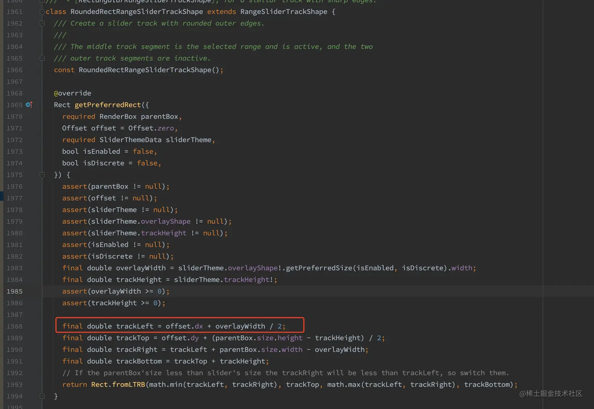Click the comment fold end marker at line 1965
The image size is (594, 409).
point(42,58)
